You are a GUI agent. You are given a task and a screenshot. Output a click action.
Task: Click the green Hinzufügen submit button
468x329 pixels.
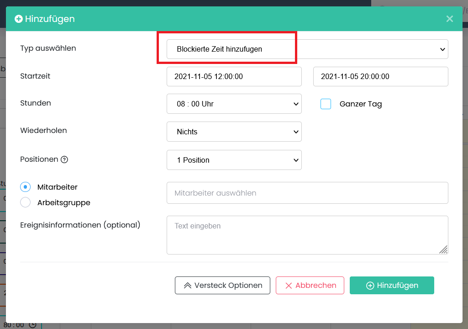click(x=392, y=285)
